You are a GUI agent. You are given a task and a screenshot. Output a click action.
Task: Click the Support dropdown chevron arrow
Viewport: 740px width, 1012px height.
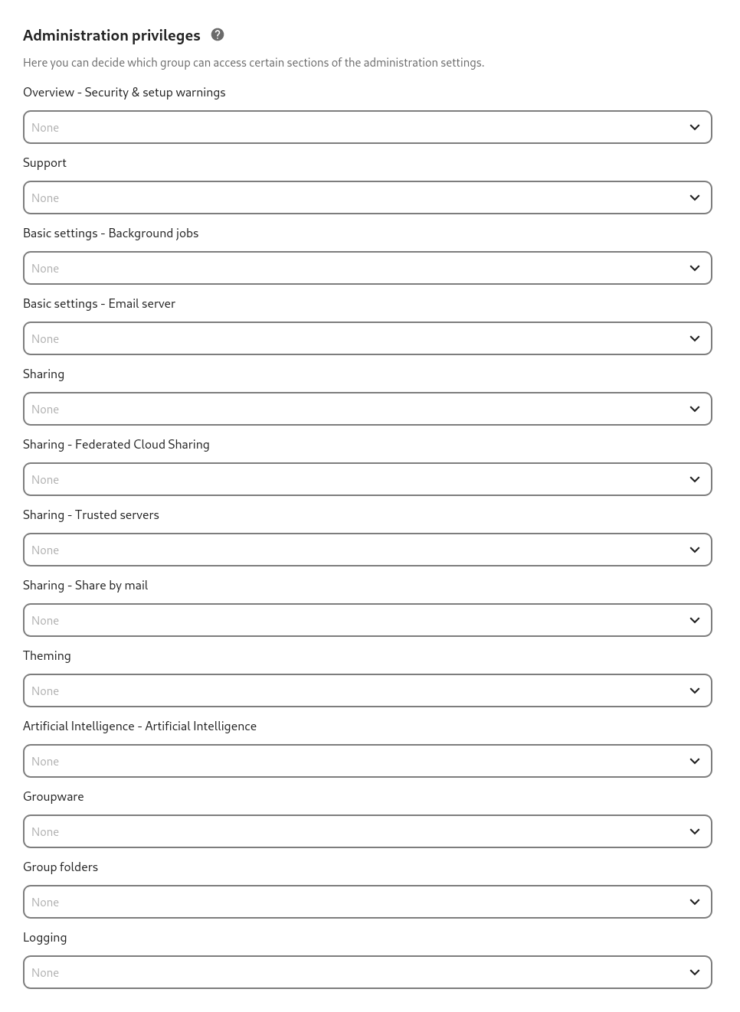694,198
